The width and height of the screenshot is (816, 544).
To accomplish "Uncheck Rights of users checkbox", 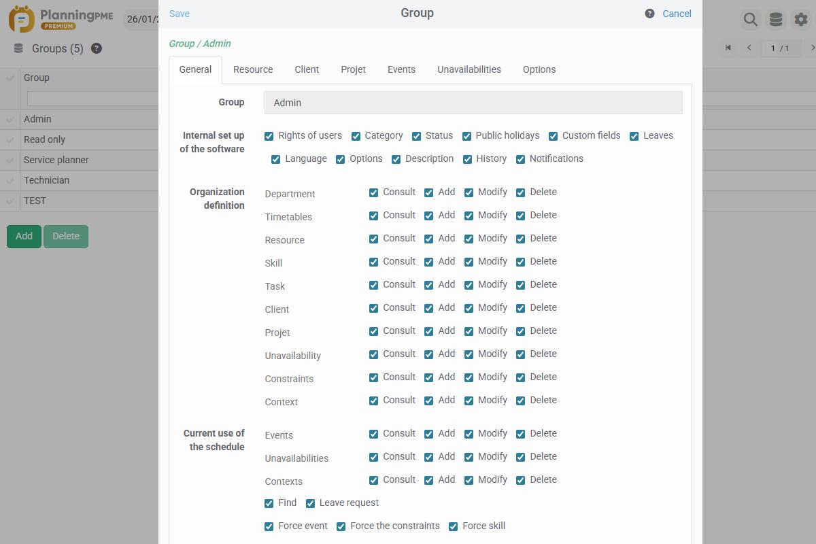I will click(269, 136).
